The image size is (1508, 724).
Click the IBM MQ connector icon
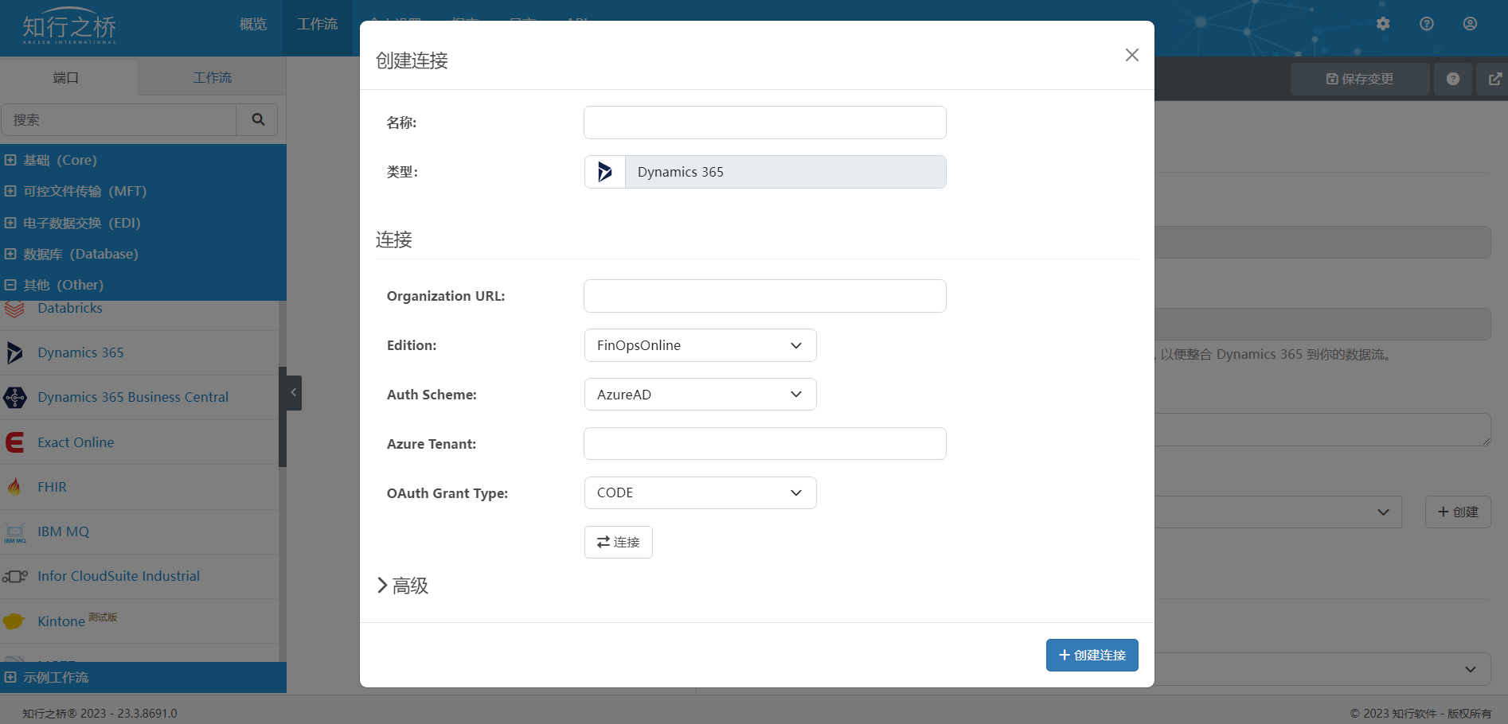pyautogui.click(x=14, y=532)
